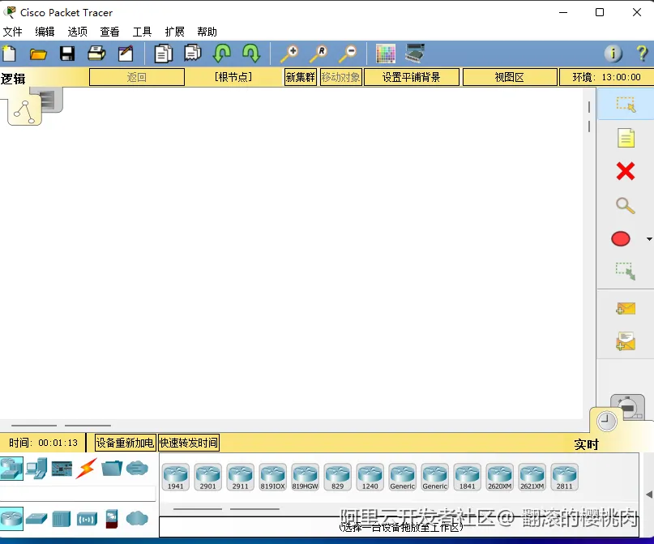The image size is (654, 544).
Task: Open the custom devices dialog icon
Action: pyautogui.click(x=415, y=54)
